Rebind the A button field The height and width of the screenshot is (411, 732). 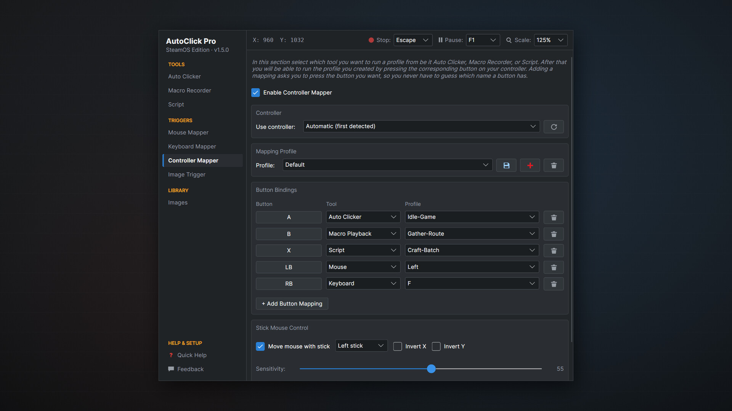click(289, 217)
